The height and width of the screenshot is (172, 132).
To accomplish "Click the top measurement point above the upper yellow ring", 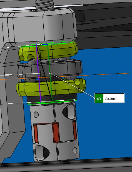I will (x=42, y=44).
